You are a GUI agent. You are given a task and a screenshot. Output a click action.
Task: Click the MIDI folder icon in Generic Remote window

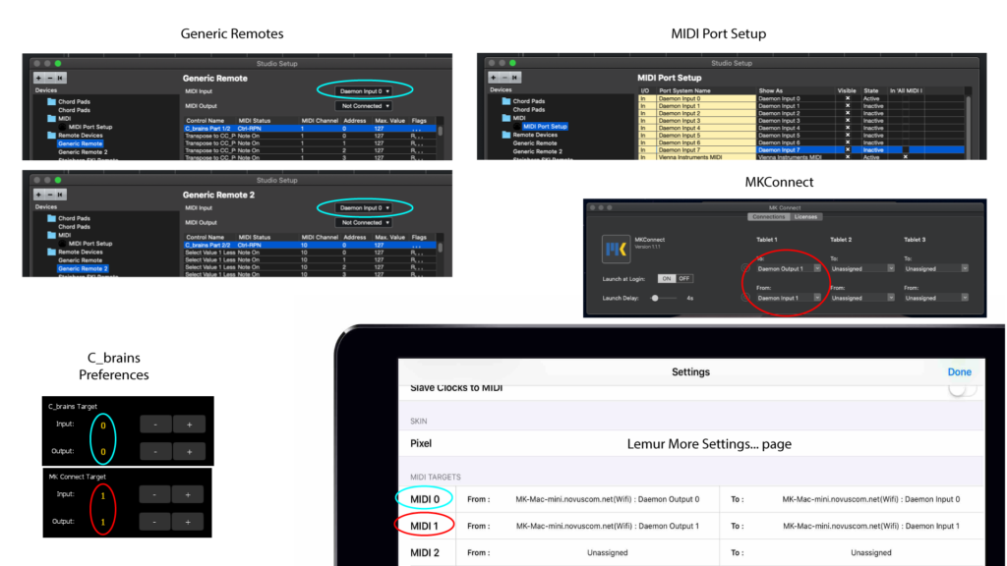click(51, 118)
